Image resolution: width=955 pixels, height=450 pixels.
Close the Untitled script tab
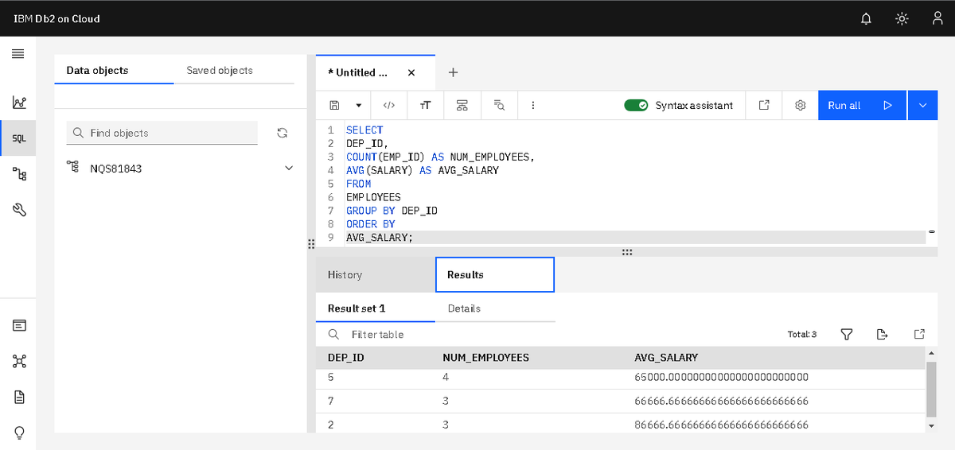click(411, 72)
